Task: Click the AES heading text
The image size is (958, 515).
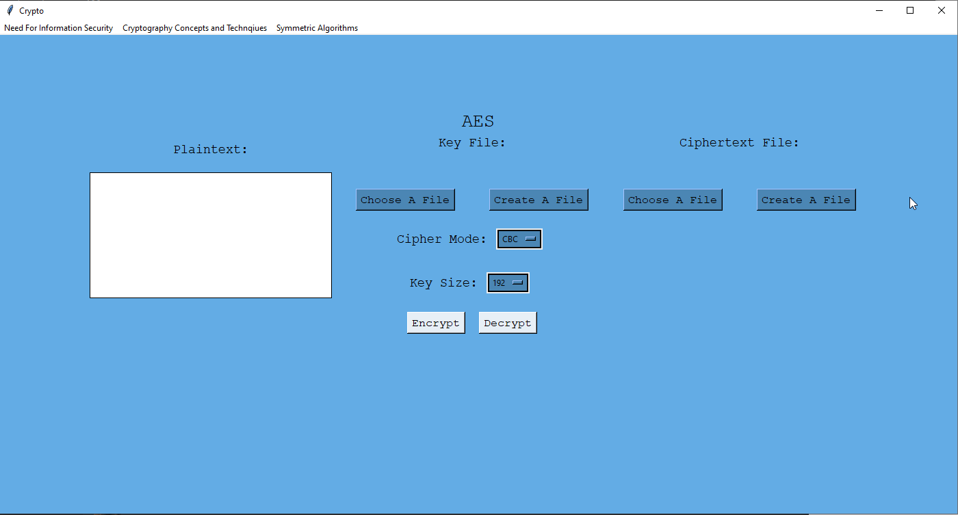Action: [478, 122]
